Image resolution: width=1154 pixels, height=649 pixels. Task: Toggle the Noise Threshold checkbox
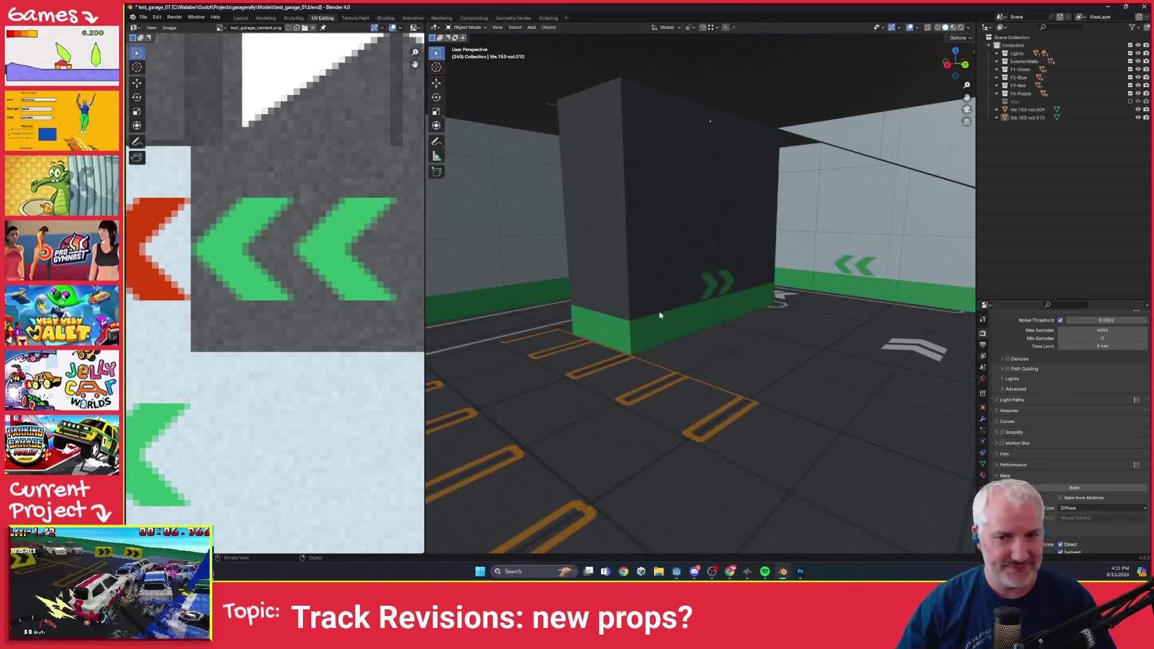point(1060,320)
